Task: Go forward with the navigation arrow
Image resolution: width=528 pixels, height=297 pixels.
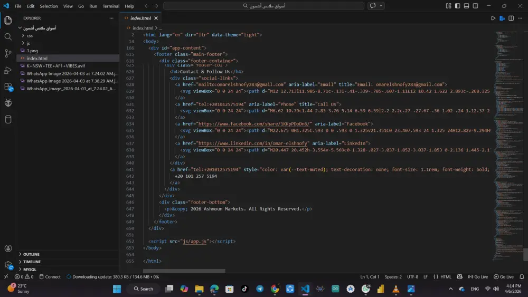Action: coord(156,6)
